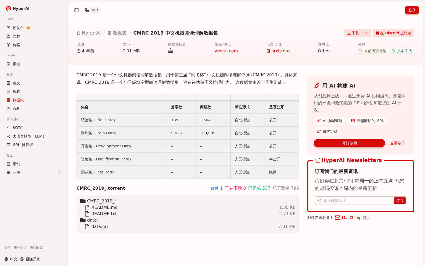Click the data/ folder icon
Screen dimensions: 425x266
coord(83,220)
